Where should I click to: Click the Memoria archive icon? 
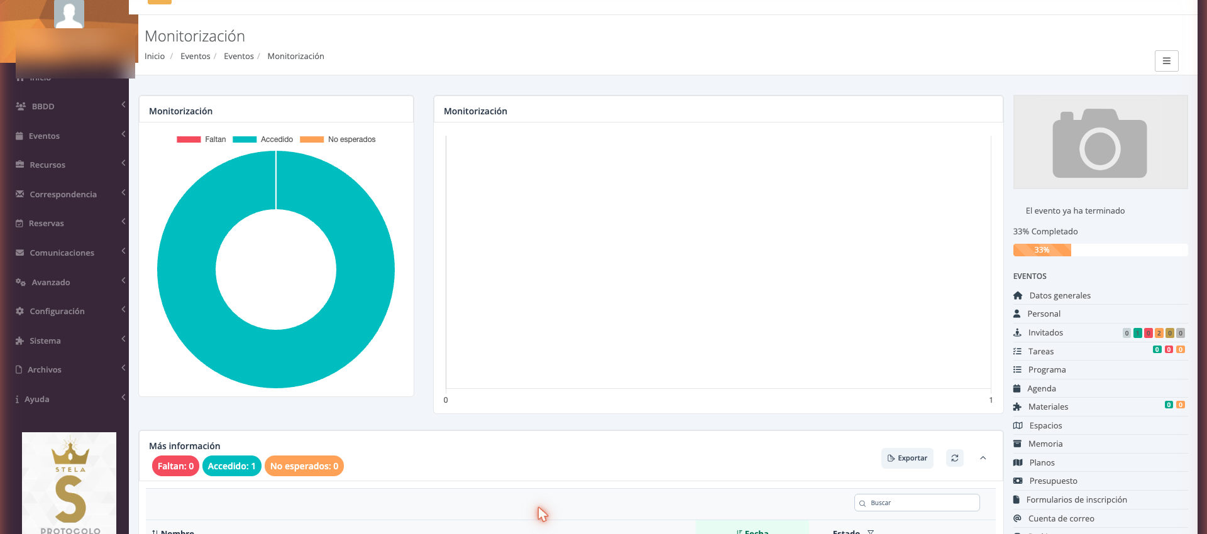1017,444
